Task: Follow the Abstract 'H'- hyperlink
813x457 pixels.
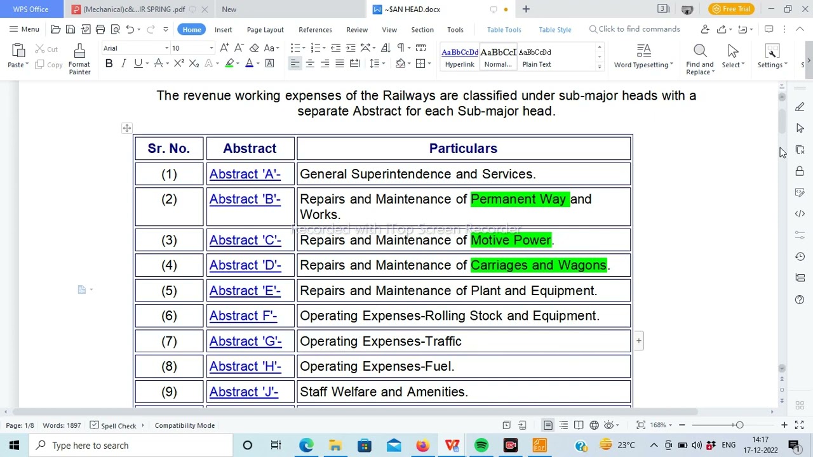Action: (245, 366)
